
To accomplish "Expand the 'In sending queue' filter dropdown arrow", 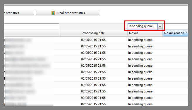I will [160, 27].
